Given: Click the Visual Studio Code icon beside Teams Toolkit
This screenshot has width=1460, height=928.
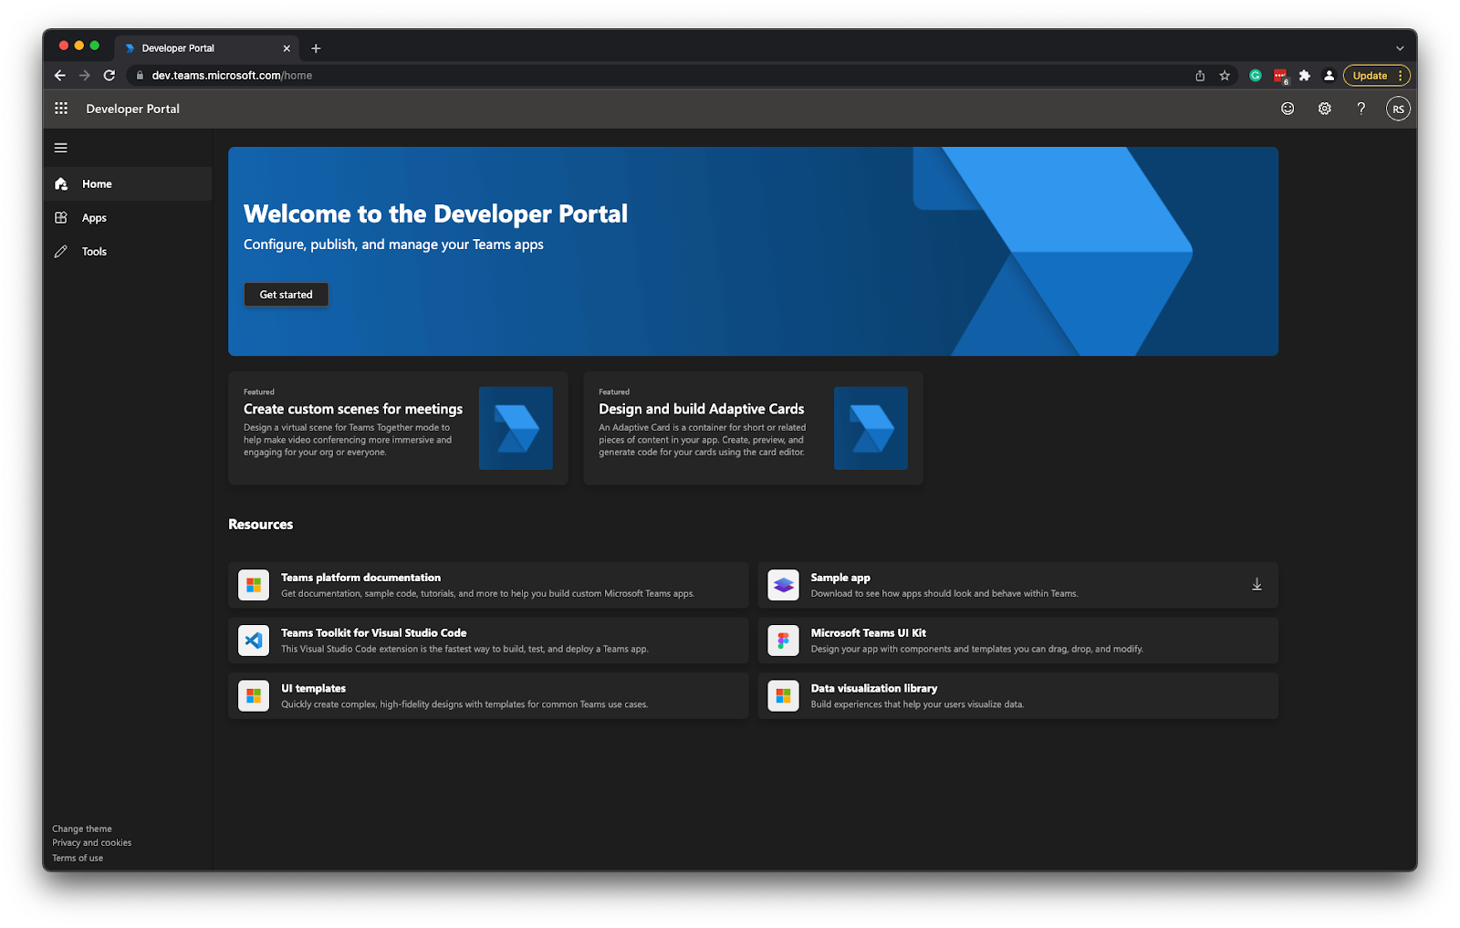Looking at the screenshot, I should pyautogui.click(x=253, y=640).
